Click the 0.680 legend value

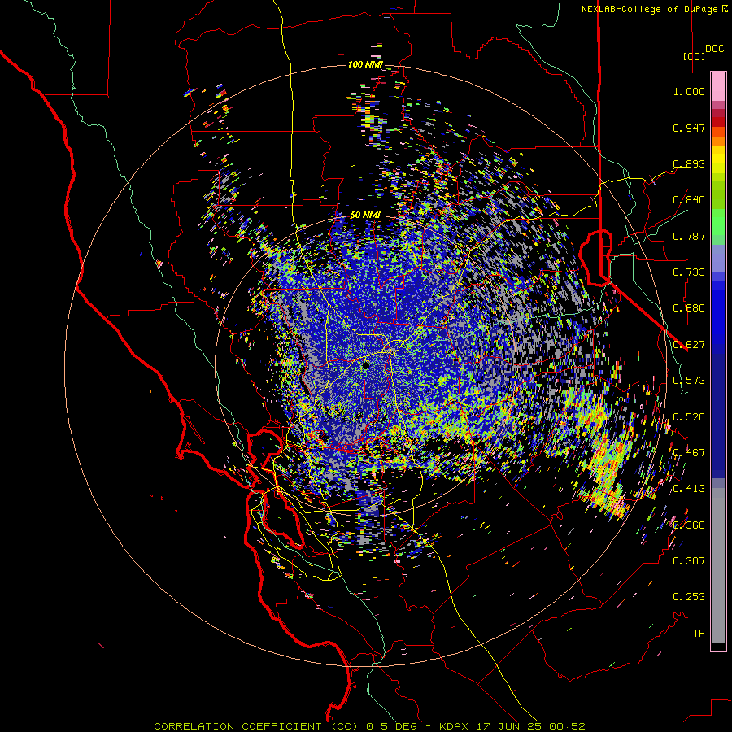tap(689, 308)
